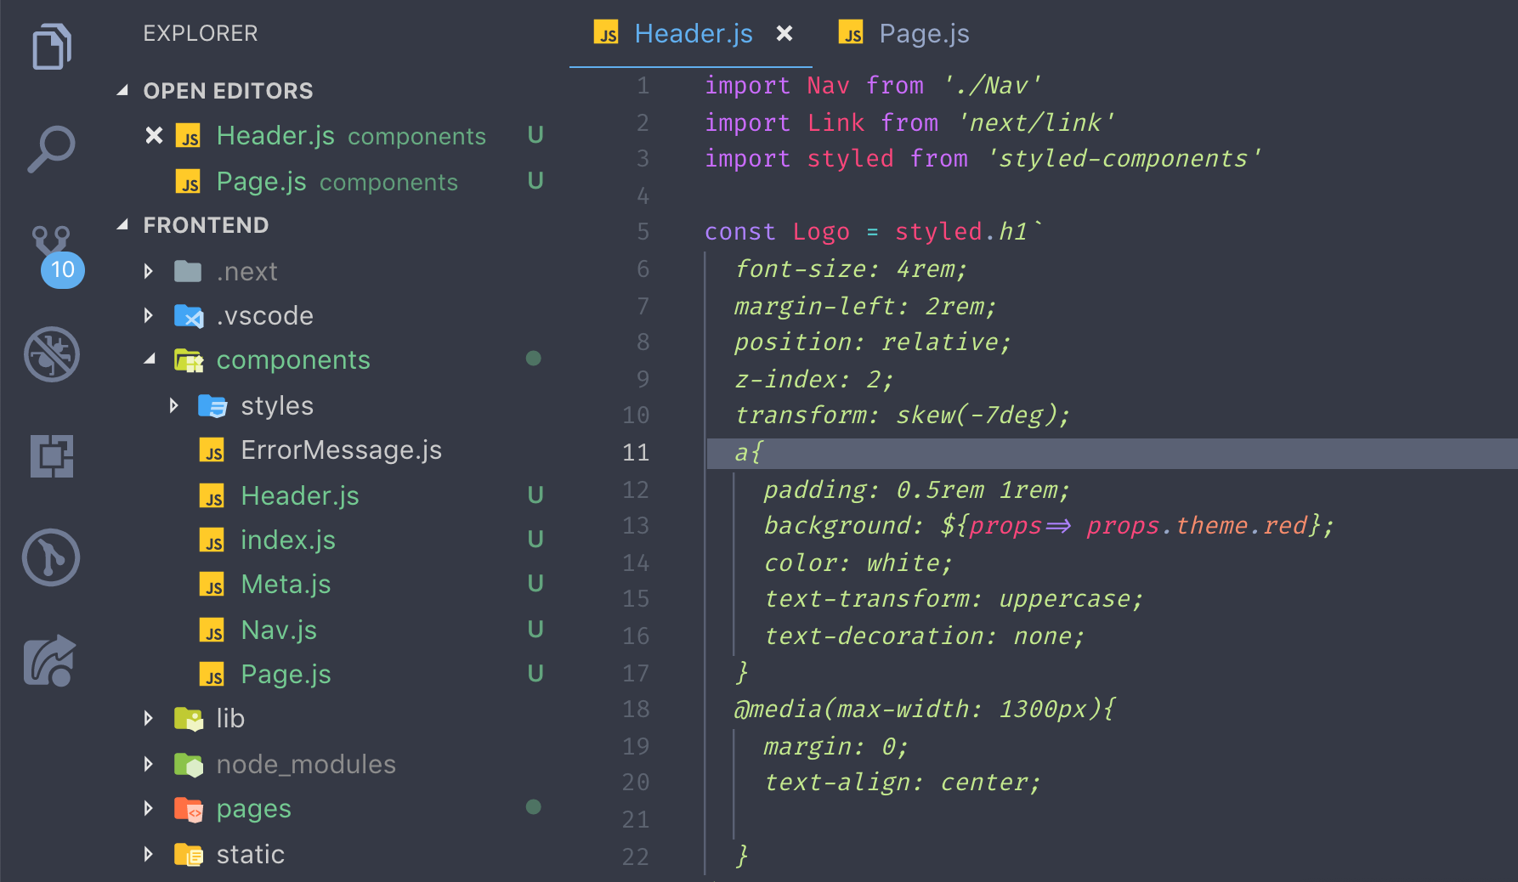This screenshot has height=882, width=1518.
Task: Place cursor on 'const Logo' declaration
Action: tap(777, 231)
